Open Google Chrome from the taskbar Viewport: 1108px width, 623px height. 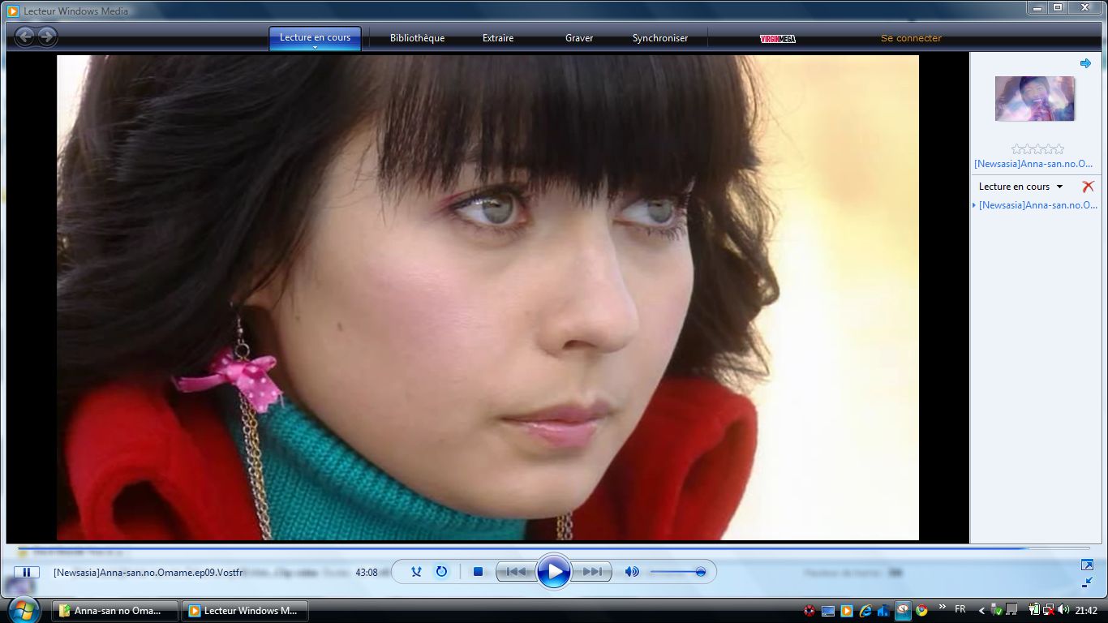tap(921, 611)
